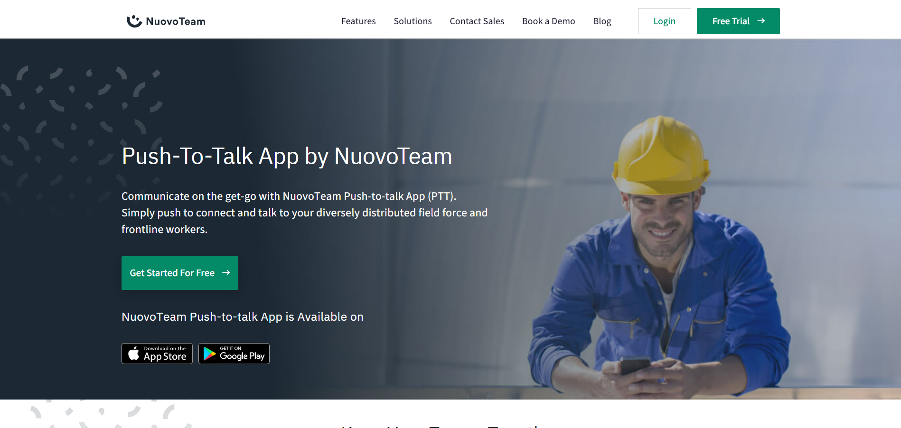Click the 'Communicate on the get-go' paragraph
The width and height of the screenshot is (901, 428).
pos(304,213)
